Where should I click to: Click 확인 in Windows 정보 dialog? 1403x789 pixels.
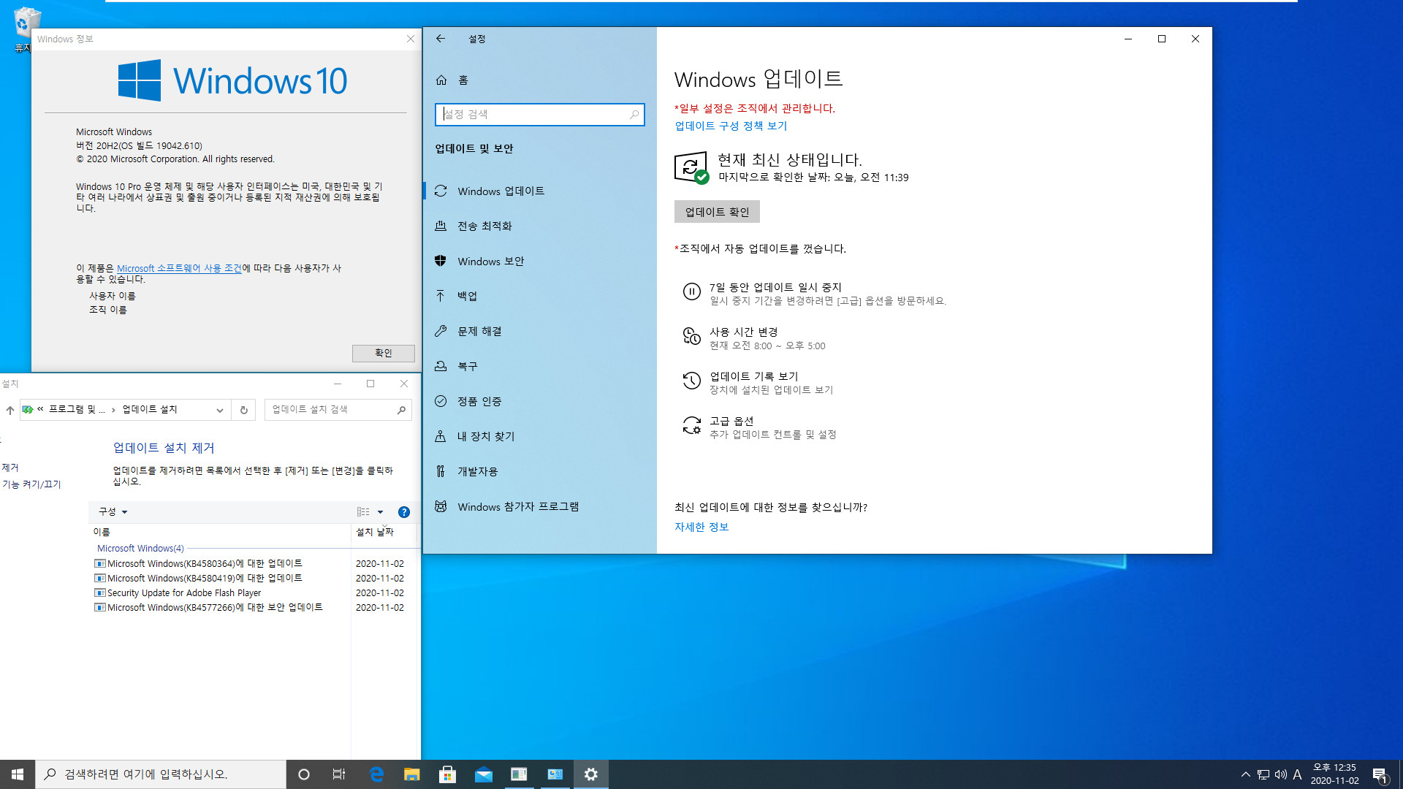[x=384, y=353]
